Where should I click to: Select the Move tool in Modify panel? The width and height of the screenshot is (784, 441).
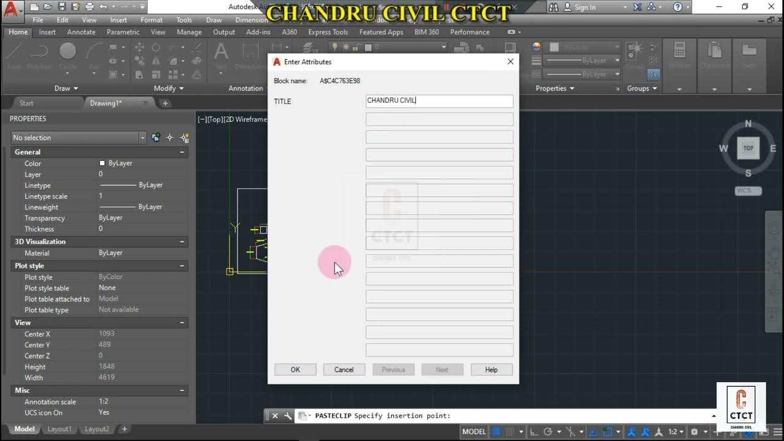click(139, 47)
